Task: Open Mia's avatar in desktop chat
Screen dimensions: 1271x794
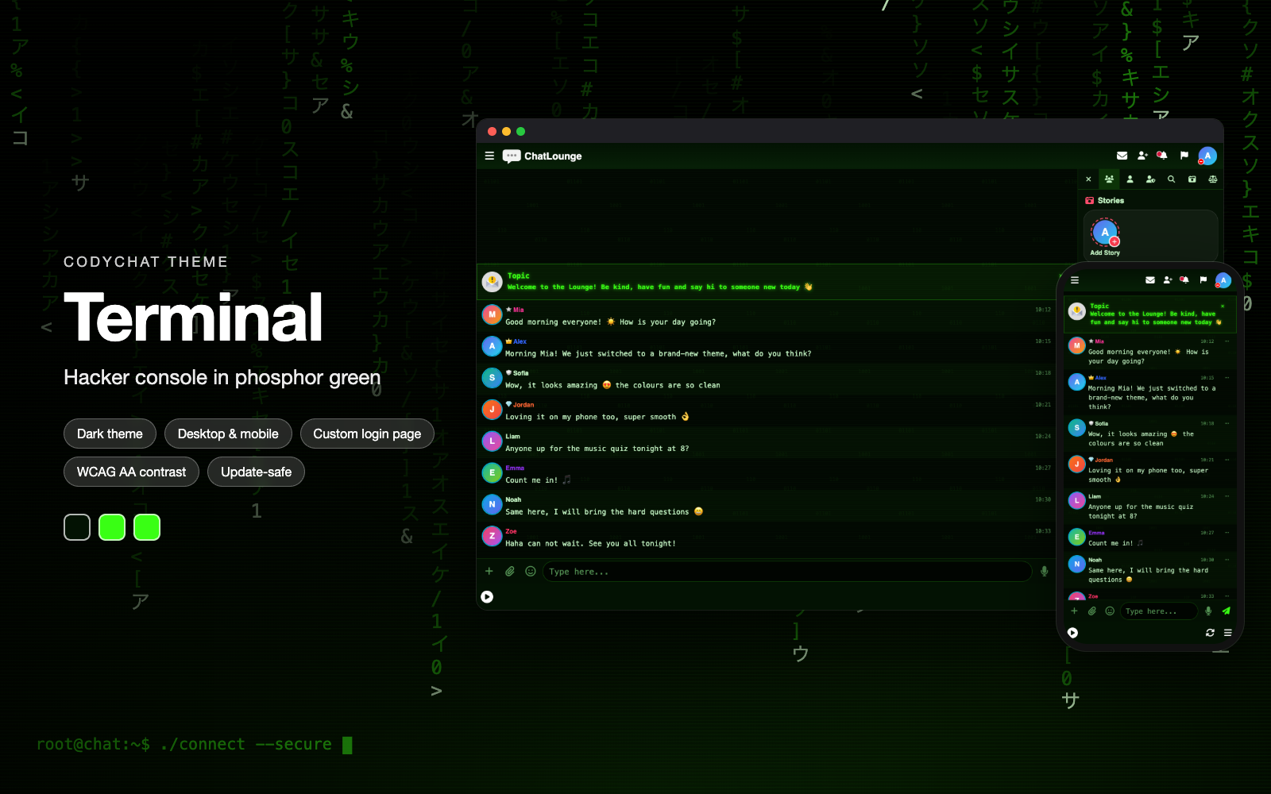Action: tap(492, 314)
